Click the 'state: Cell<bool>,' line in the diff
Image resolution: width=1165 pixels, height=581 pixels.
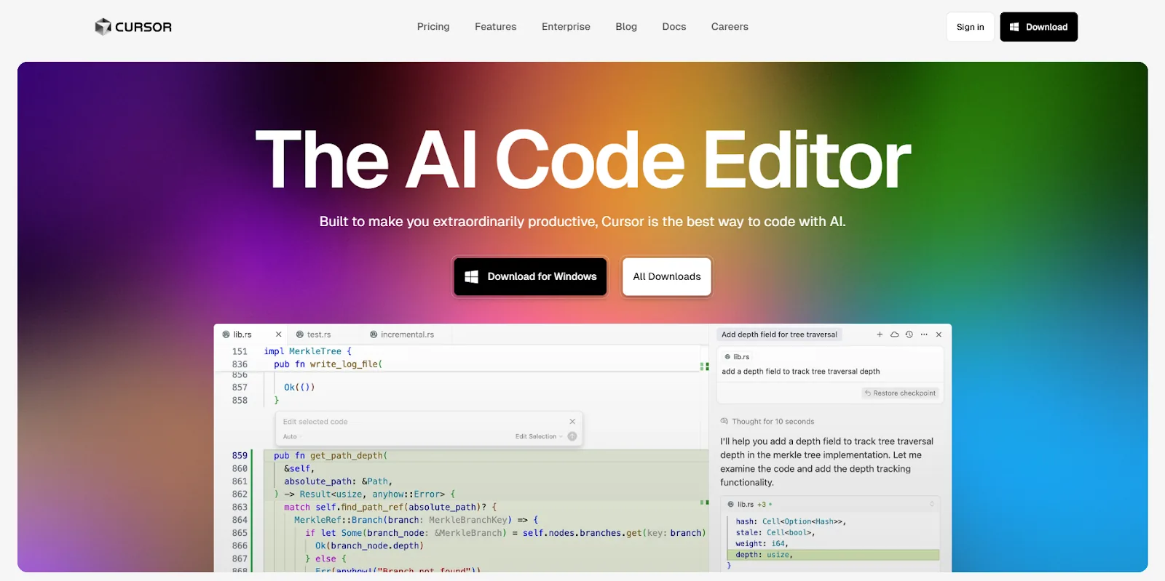775,533
